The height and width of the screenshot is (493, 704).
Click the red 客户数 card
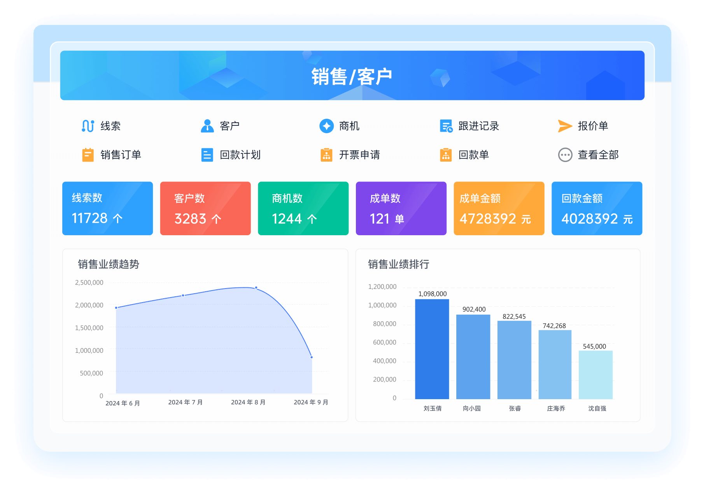[x=205, y=208]
